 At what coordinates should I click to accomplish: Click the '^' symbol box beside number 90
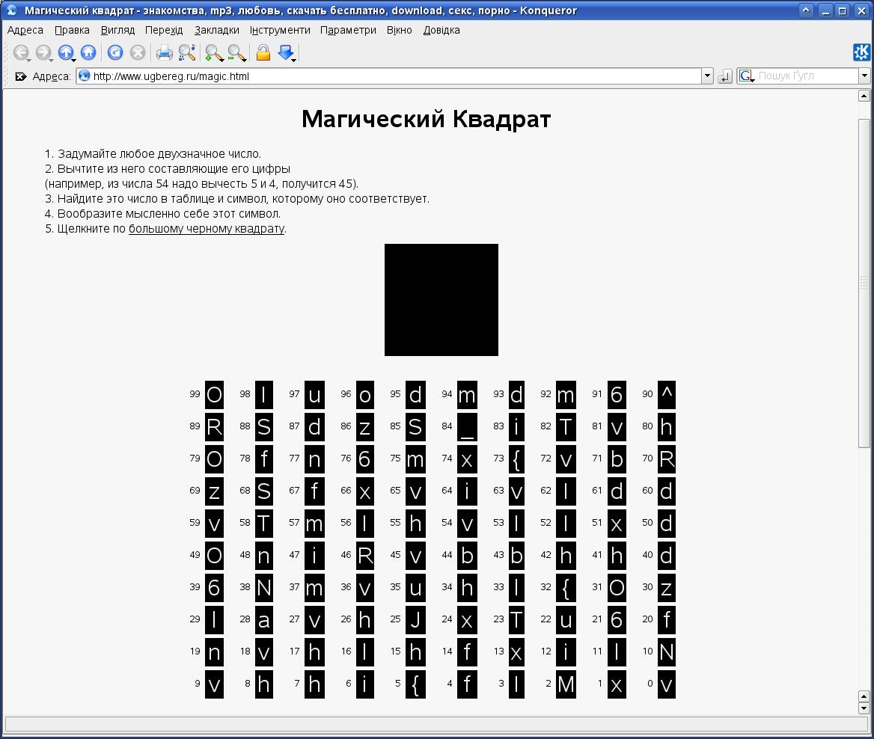point(667,395)
